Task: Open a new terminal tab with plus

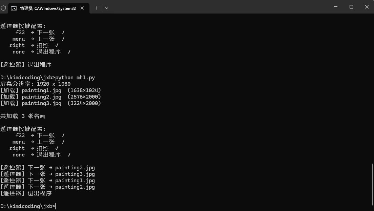Action: 97,8
